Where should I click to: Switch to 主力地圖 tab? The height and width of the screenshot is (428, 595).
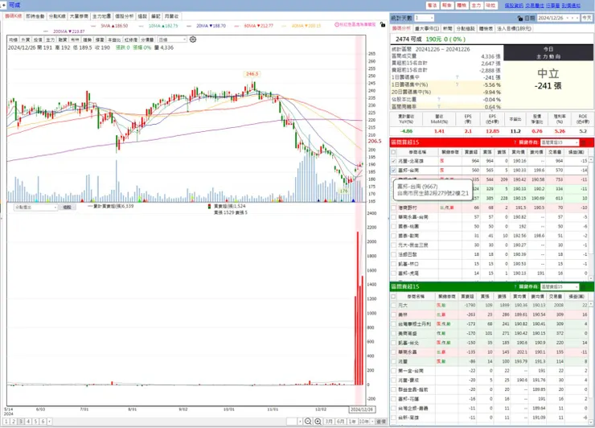click(101, 16)
